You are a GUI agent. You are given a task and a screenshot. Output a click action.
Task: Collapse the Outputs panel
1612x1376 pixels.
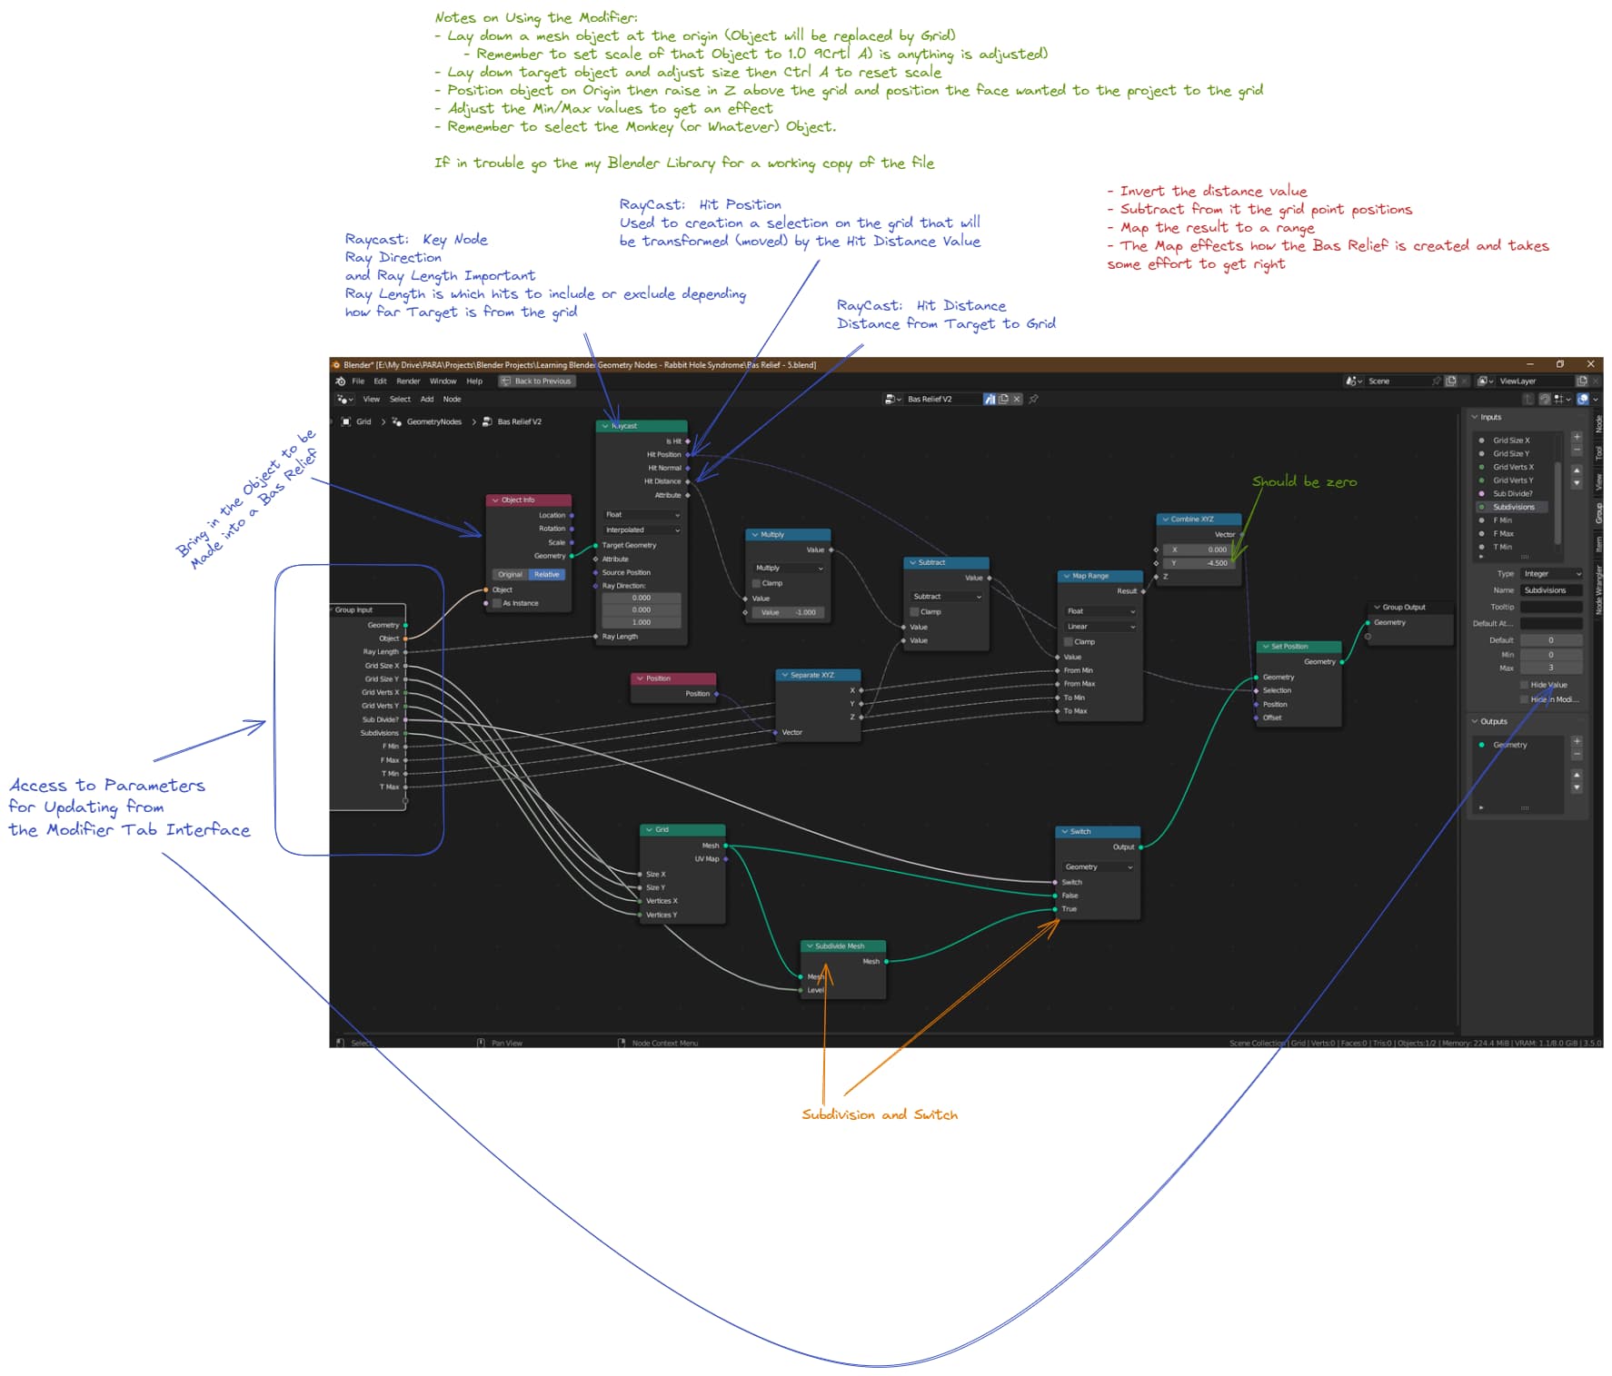click(x=1475, y=721)
